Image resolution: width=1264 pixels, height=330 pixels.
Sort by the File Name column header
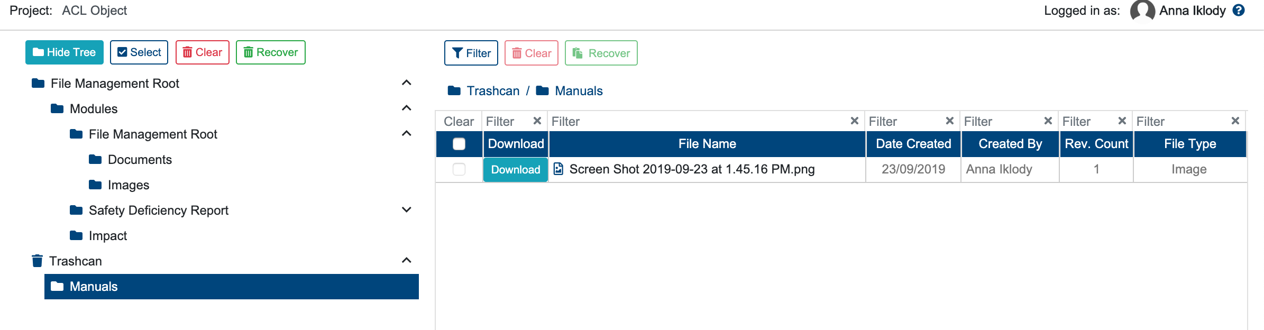707,144
